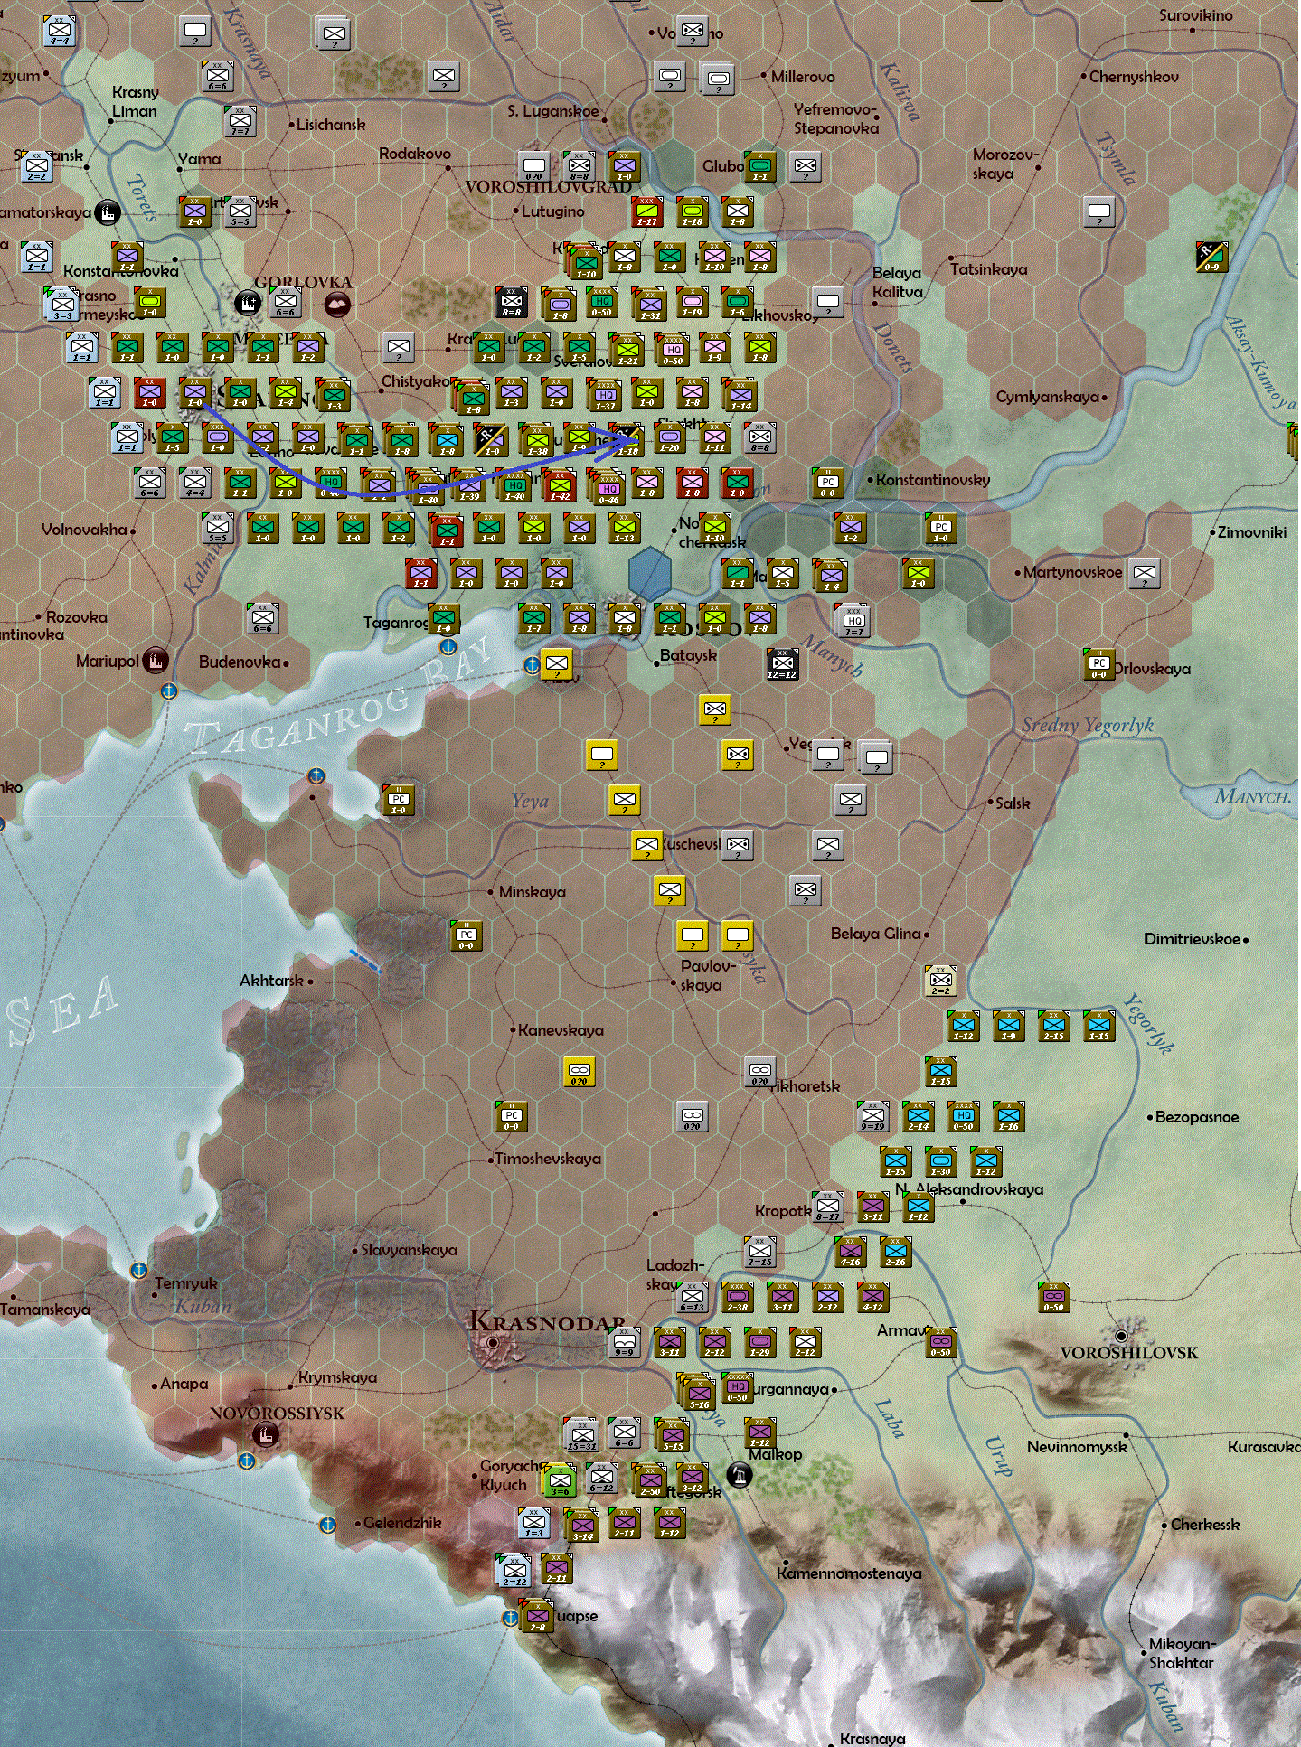Select the Krasnodar city marker

coord(493,1343)
